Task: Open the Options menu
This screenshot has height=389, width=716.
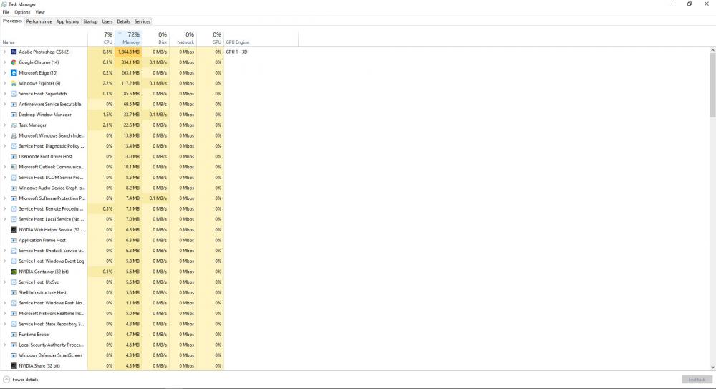Action: tap(23, 12)
